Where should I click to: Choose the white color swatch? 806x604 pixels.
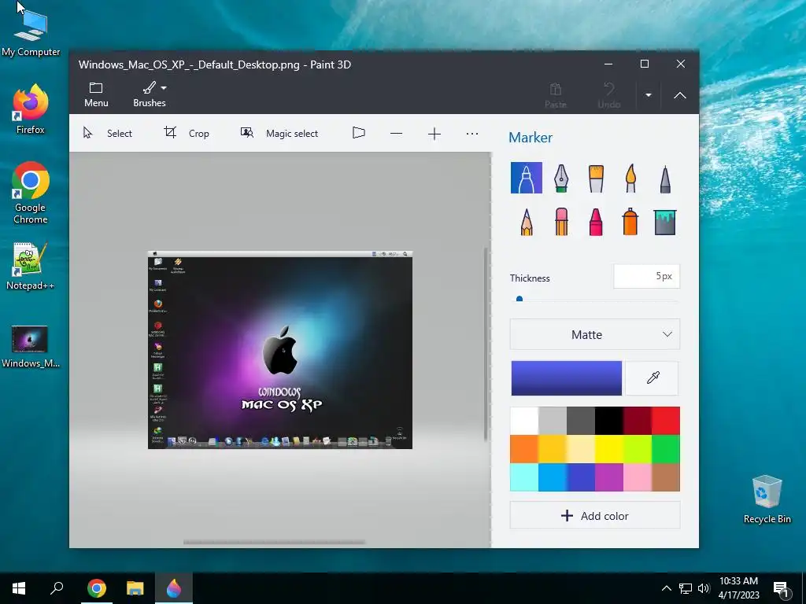[523, 421]
